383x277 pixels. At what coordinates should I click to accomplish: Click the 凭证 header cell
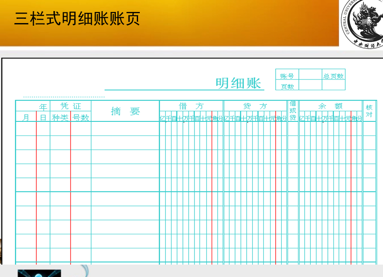pyautogui.click(x=71, y=106)
